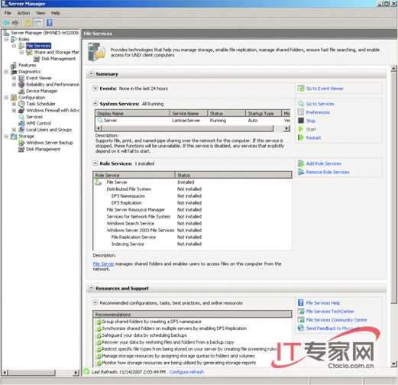Open the Help menu
Screen dimensions: 398x385
tap(56, 13)
